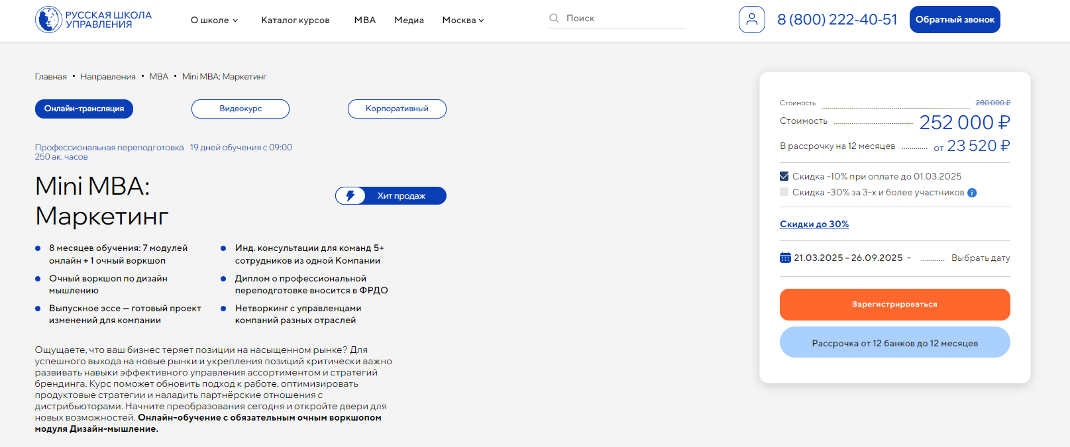Viewport: 1070px width, 447px height.
Task: Click the «Mini MBA: Маркетинг» breadcrumb text
Action: pyautogui.click(x=225, y=77)
